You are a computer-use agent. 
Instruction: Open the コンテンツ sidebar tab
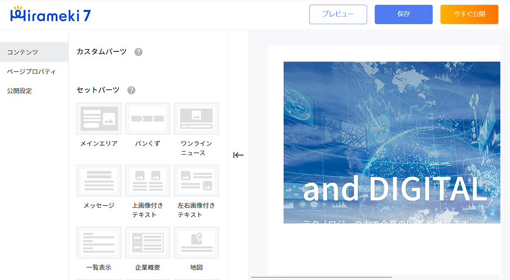[x=34, y=52]
